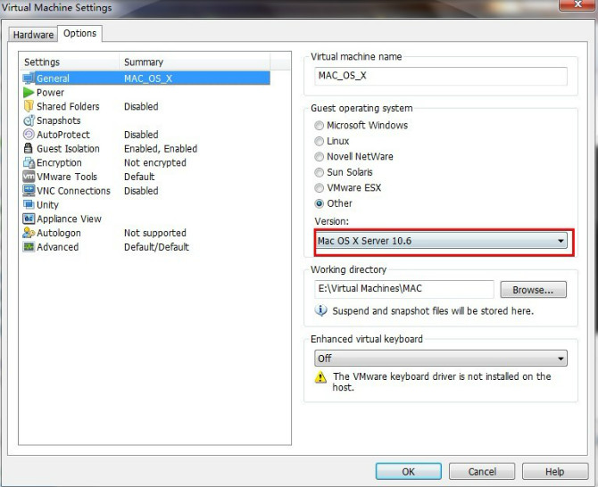This screenshot has width=598, height=487.
Task: Click the Snapshots icon in settings list
Action: click(x=29, y=120)
